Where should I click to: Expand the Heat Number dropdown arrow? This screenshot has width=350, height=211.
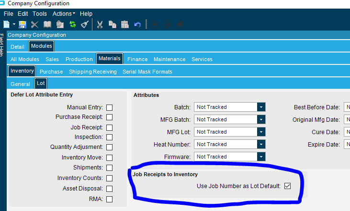point(261,145)
